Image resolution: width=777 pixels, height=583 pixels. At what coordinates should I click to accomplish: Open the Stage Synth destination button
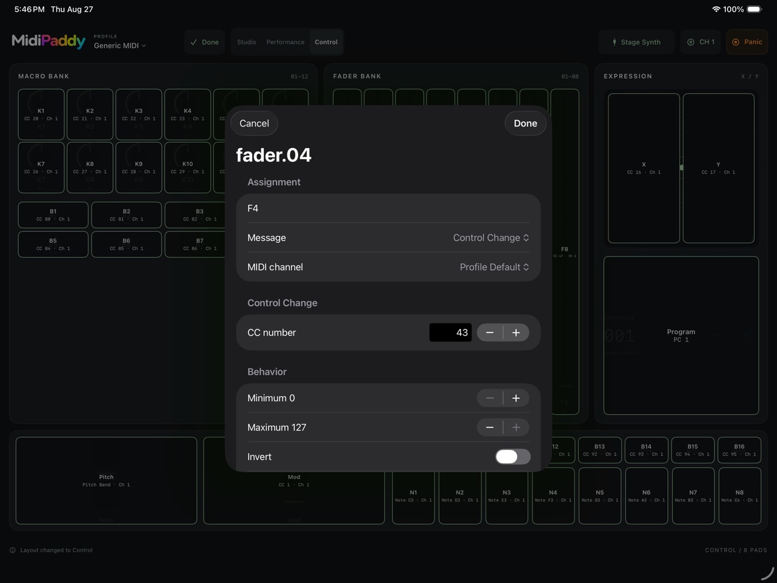[636, 42]
